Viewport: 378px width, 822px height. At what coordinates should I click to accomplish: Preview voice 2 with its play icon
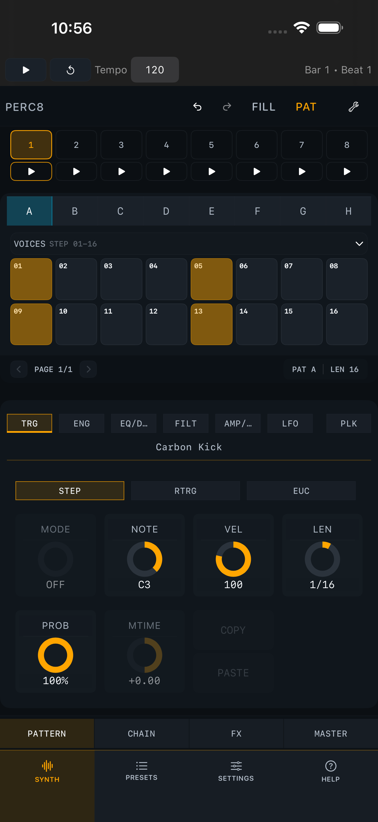coord(76,172)
